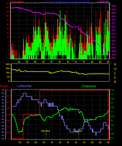
Task: Click the humidity scale value '88'
Action: (3, 126)
